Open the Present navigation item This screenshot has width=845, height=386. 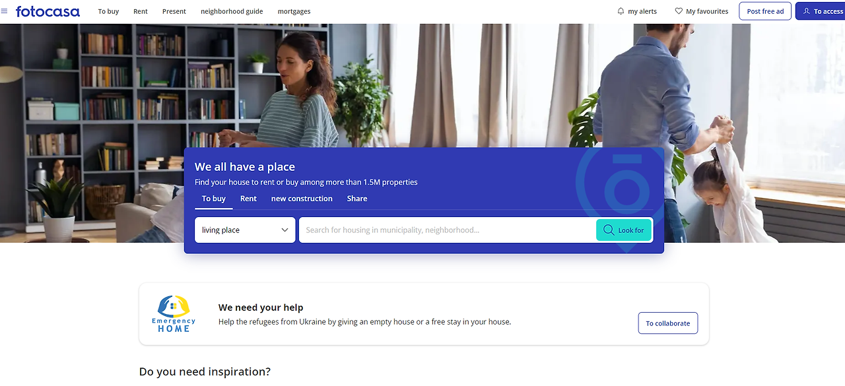pyautogui.click(x=174, y=11)
